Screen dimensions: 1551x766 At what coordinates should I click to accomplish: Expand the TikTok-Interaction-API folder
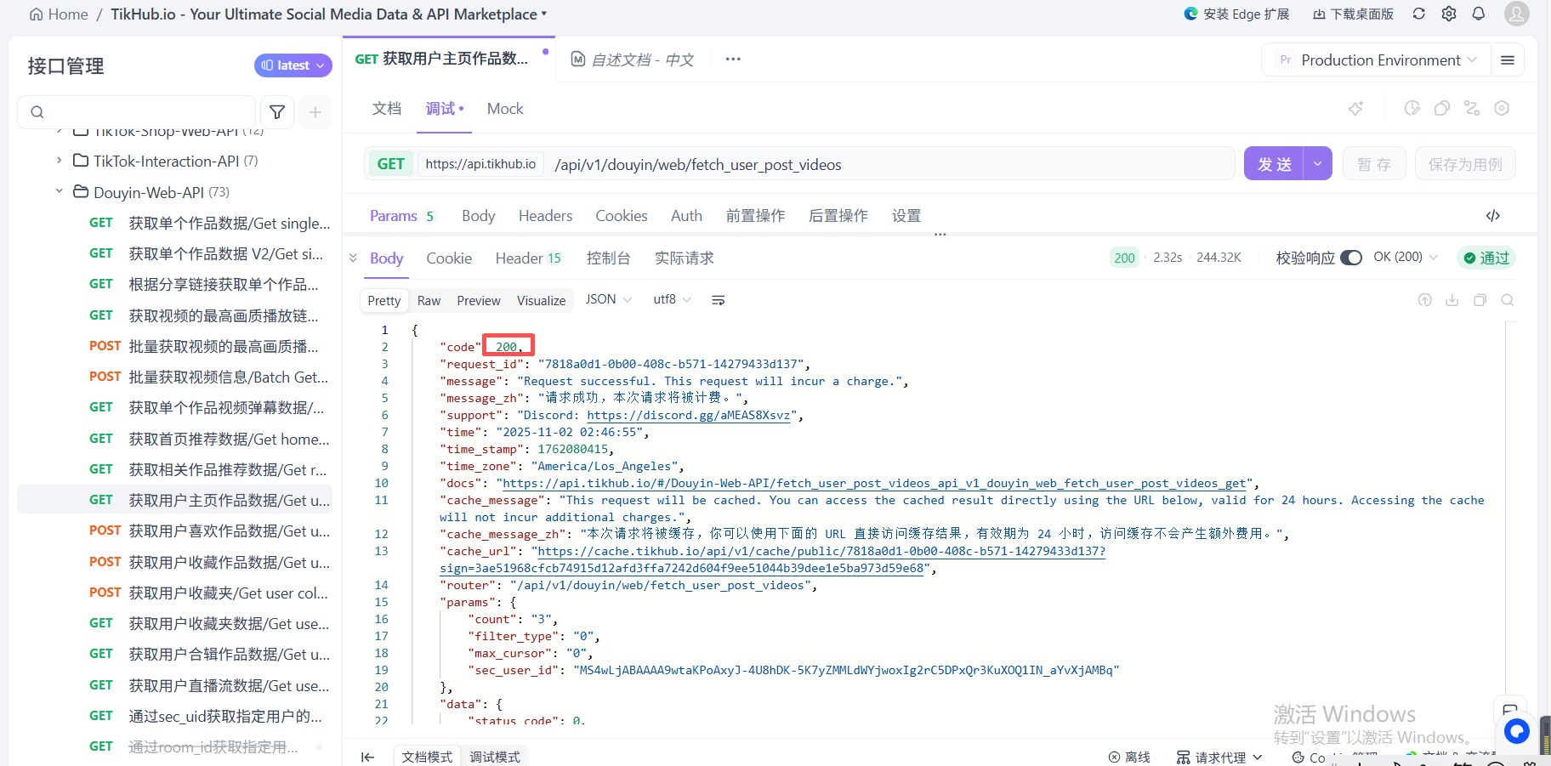tap(59, 161)
